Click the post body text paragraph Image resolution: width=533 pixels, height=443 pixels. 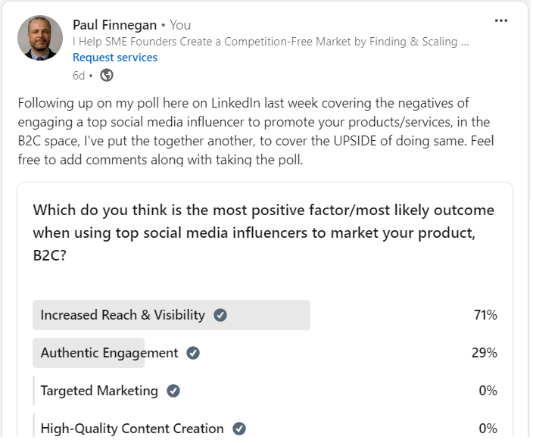pos(256,131)
